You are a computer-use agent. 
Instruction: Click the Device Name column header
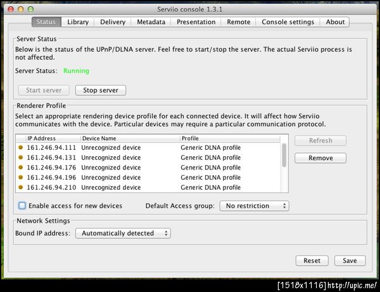[x=130, y=138]
